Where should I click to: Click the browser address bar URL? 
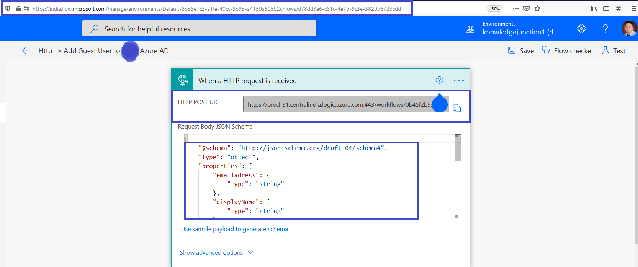coord(217,8)
